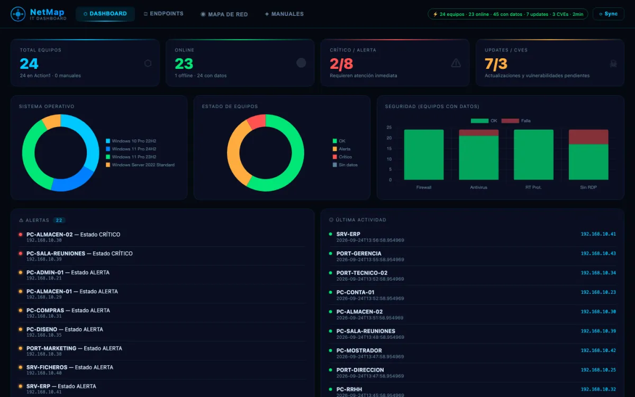Viewport: 635px width, 397px height.
Task: Open PC-CONTA-01 in Última Actividad
Action: (473, 295)
